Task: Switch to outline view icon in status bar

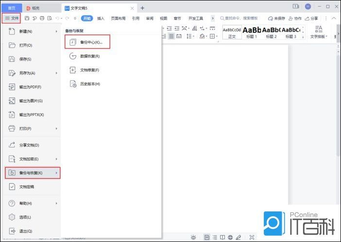Action: tap(215, 238)
